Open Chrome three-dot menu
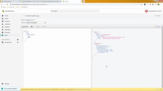 tap(161, 5)
